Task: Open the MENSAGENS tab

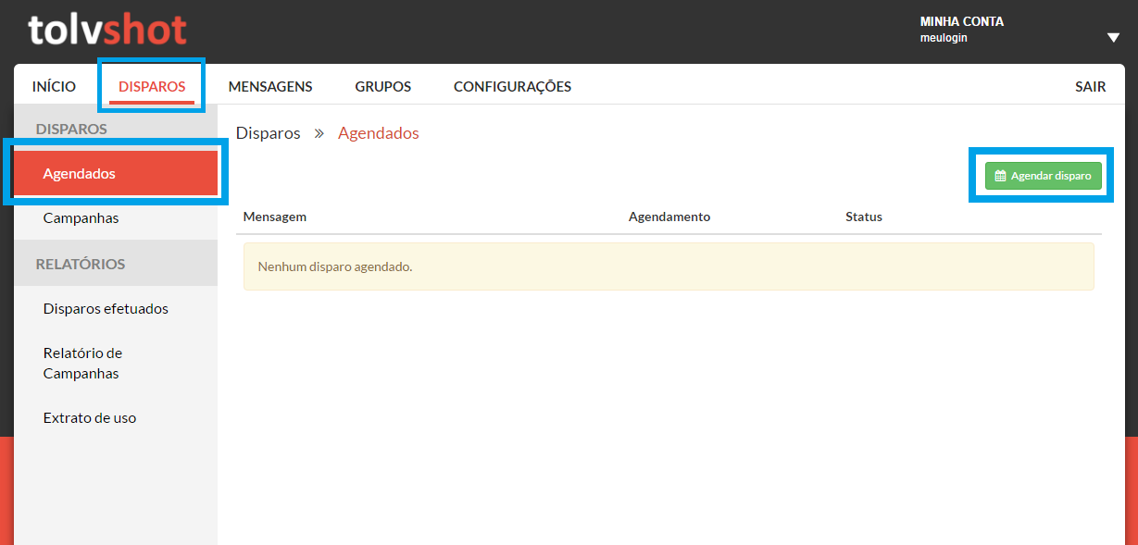Action: [x=270, y=86]
